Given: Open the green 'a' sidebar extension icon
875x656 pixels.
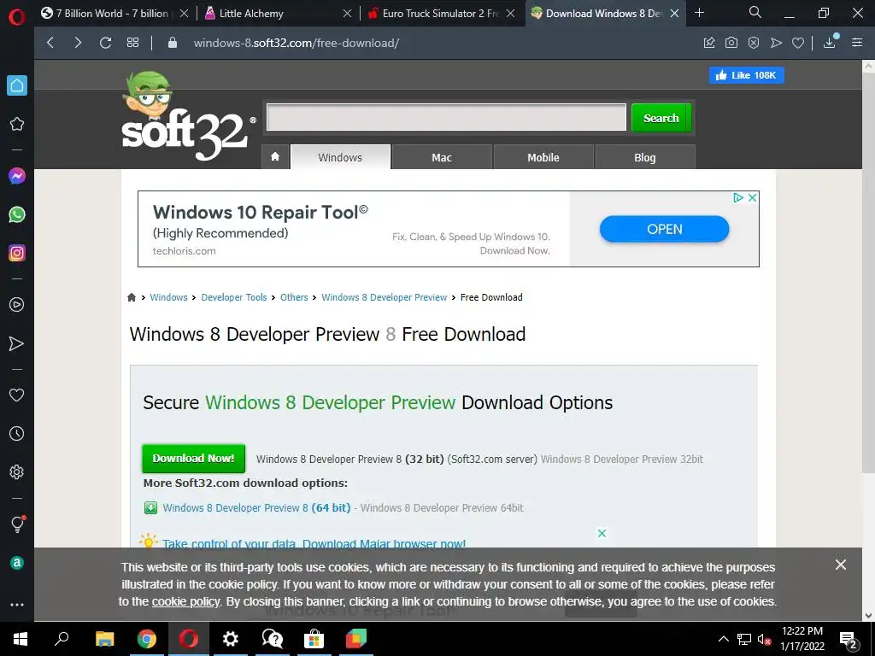Looking at the screenshot, I should 17,562.
